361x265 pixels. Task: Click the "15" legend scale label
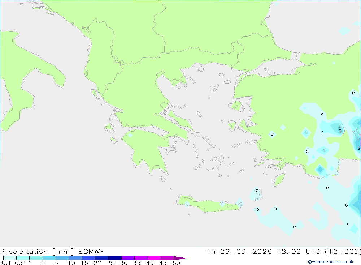coord(84,263)
